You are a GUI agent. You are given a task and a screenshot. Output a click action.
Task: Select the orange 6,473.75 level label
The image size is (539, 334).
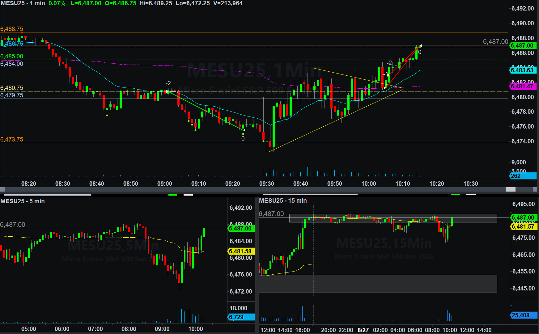pos(12,139)
